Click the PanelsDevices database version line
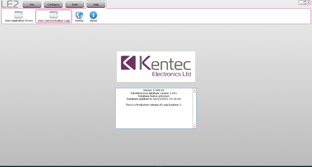This screenshot has width=312, height=167. (x=154, y=93)
